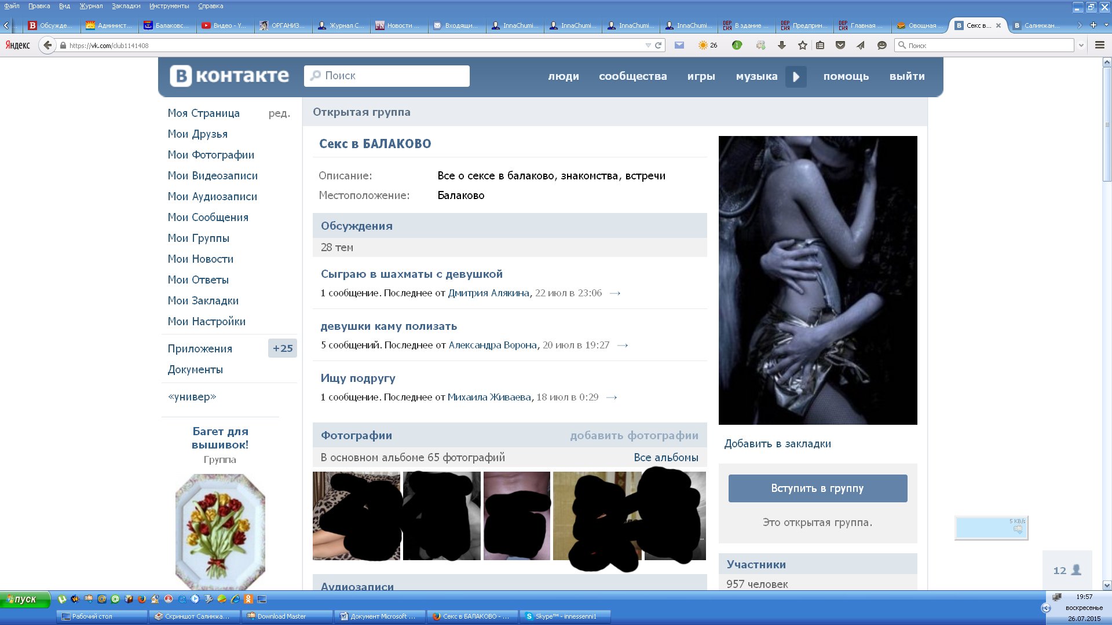Click the mail envelope toolbar icon
Viewport: 1112px width, 625px height.
click(679, 45)
